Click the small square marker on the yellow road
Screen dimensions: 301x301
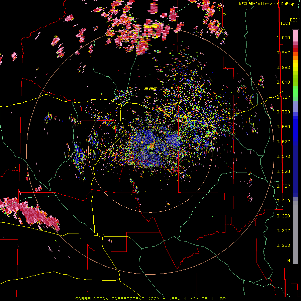pyautogui.click(x=96, y=234)
